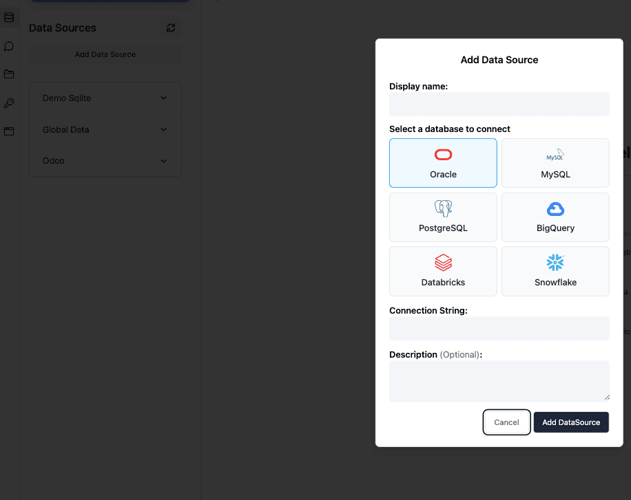
Task: Select the PostgreSQL database tile
Action: click(x=443, y=217)
